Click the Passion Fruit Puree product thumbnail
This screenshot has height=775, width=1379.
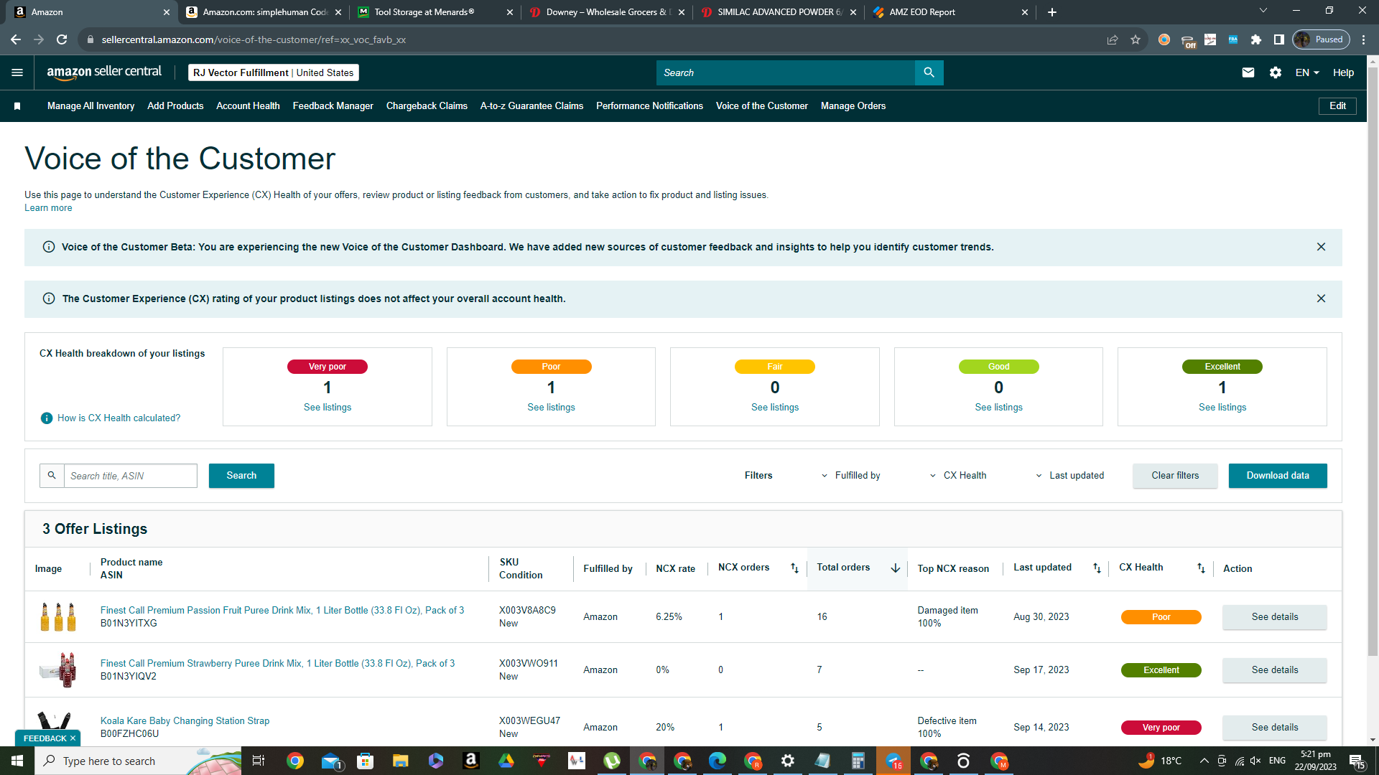(59, 617)
